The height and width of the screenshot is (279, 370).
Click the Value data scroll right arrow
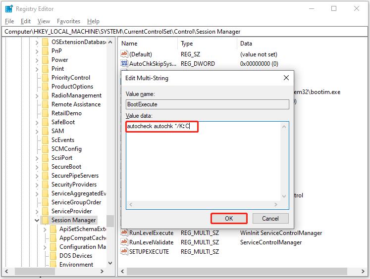coord(275,204)
